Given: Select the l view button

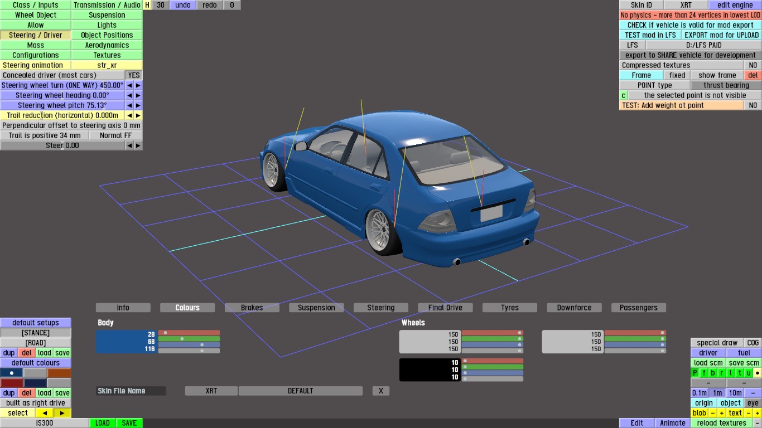Looking at the screenshot, I should [731, 373].
